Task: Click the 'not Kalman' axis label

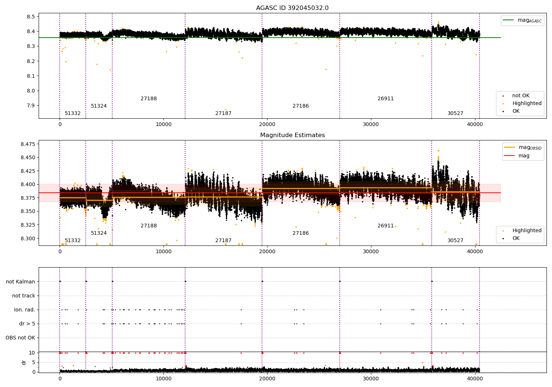Action: 21,282
